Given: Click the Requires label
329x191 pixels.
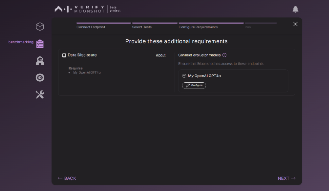Looking at the screenshot, I should [76, 68].
